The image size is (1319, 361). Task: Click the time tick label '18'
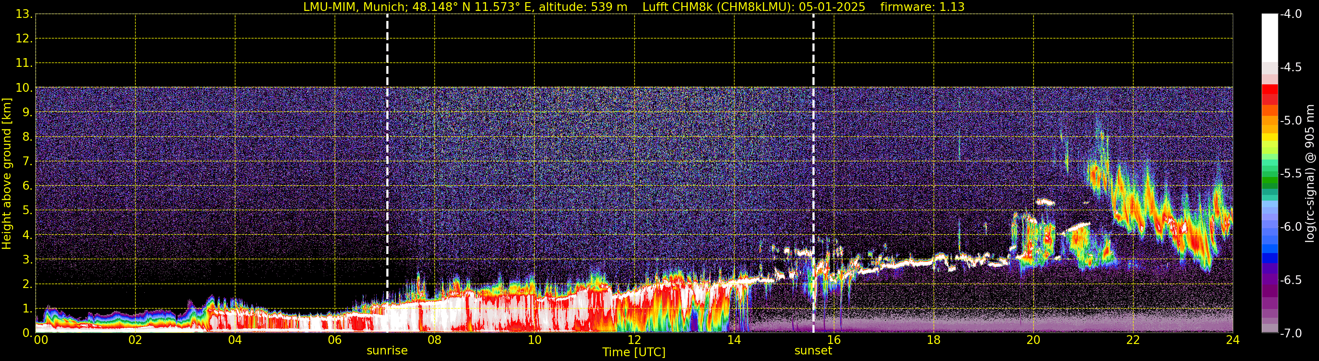[x=934, y=340]
